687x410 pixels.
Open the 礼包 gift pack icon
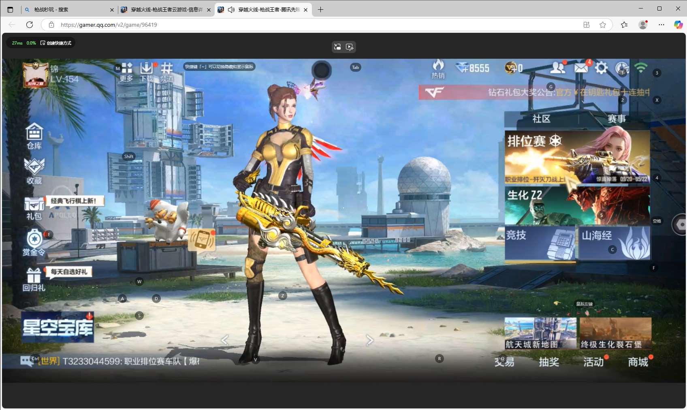coord(34,209)
